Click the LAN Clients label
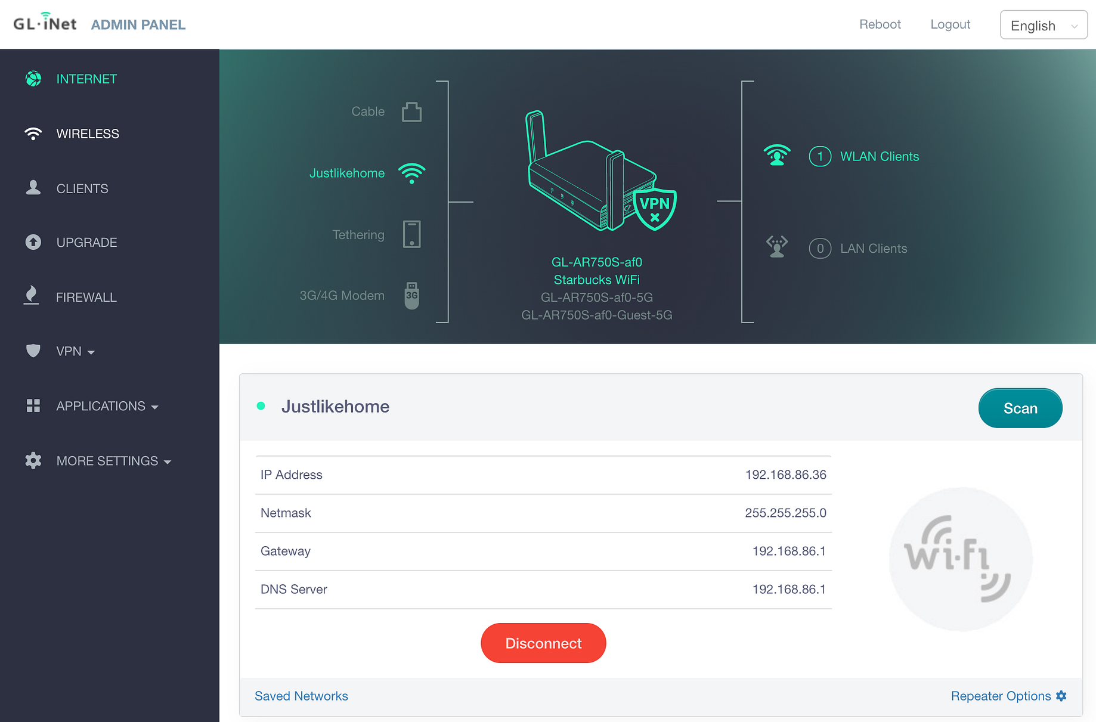Image resolution: width=1096 pixels, height=722 pixels. click(874, 249)
